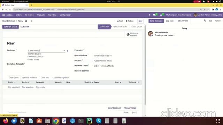Screen dimensions: 223x125
Task: Open the Pricelist field selection
Action: click(102, 61)
